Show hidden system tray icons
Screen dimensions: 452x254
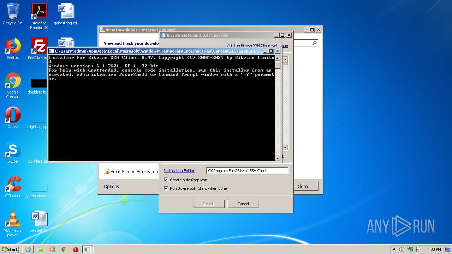tap(394, 249)
